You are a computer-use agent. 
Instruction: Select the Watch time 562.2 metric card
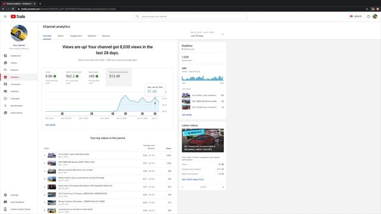pos(74,77)
